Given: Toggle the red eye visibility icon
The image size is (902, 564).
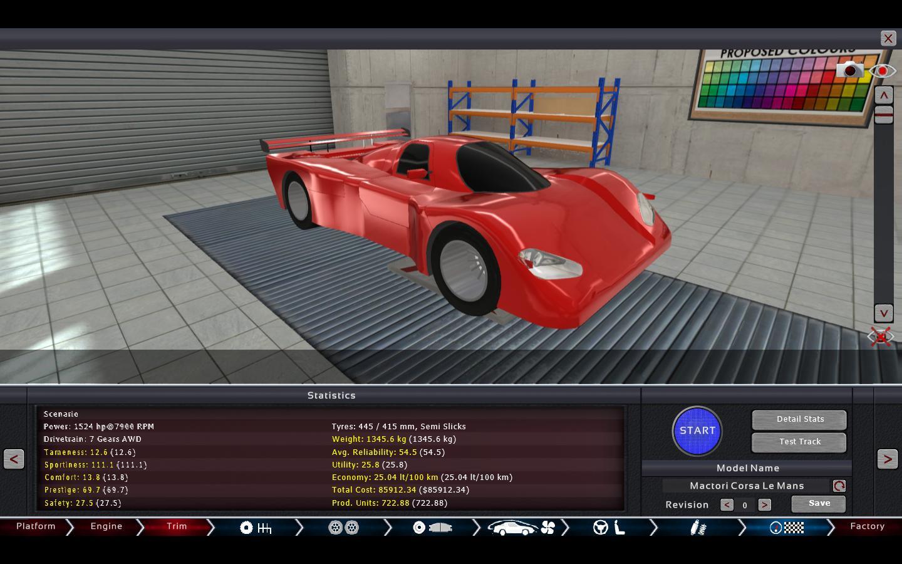Looking at the screenshot, I should pos(882,71).
